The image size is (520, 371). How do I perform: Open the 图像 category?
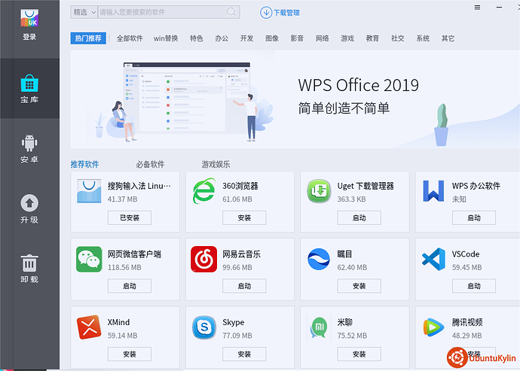pos(272,38)
